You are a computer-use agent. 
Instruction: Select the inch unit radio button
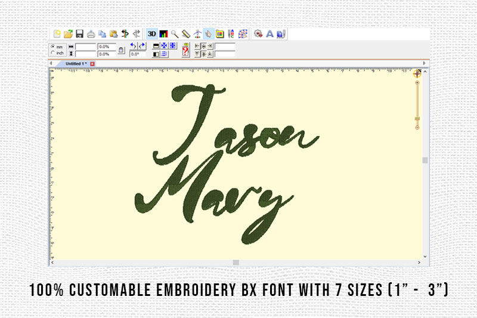(x=53, y=53)
